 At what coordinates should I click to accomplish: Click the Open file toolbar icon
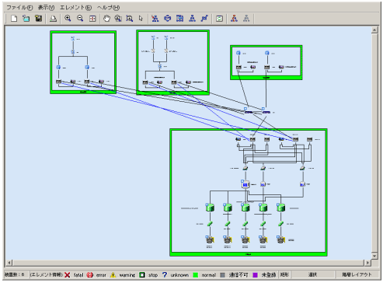click(x=26, y=19)
